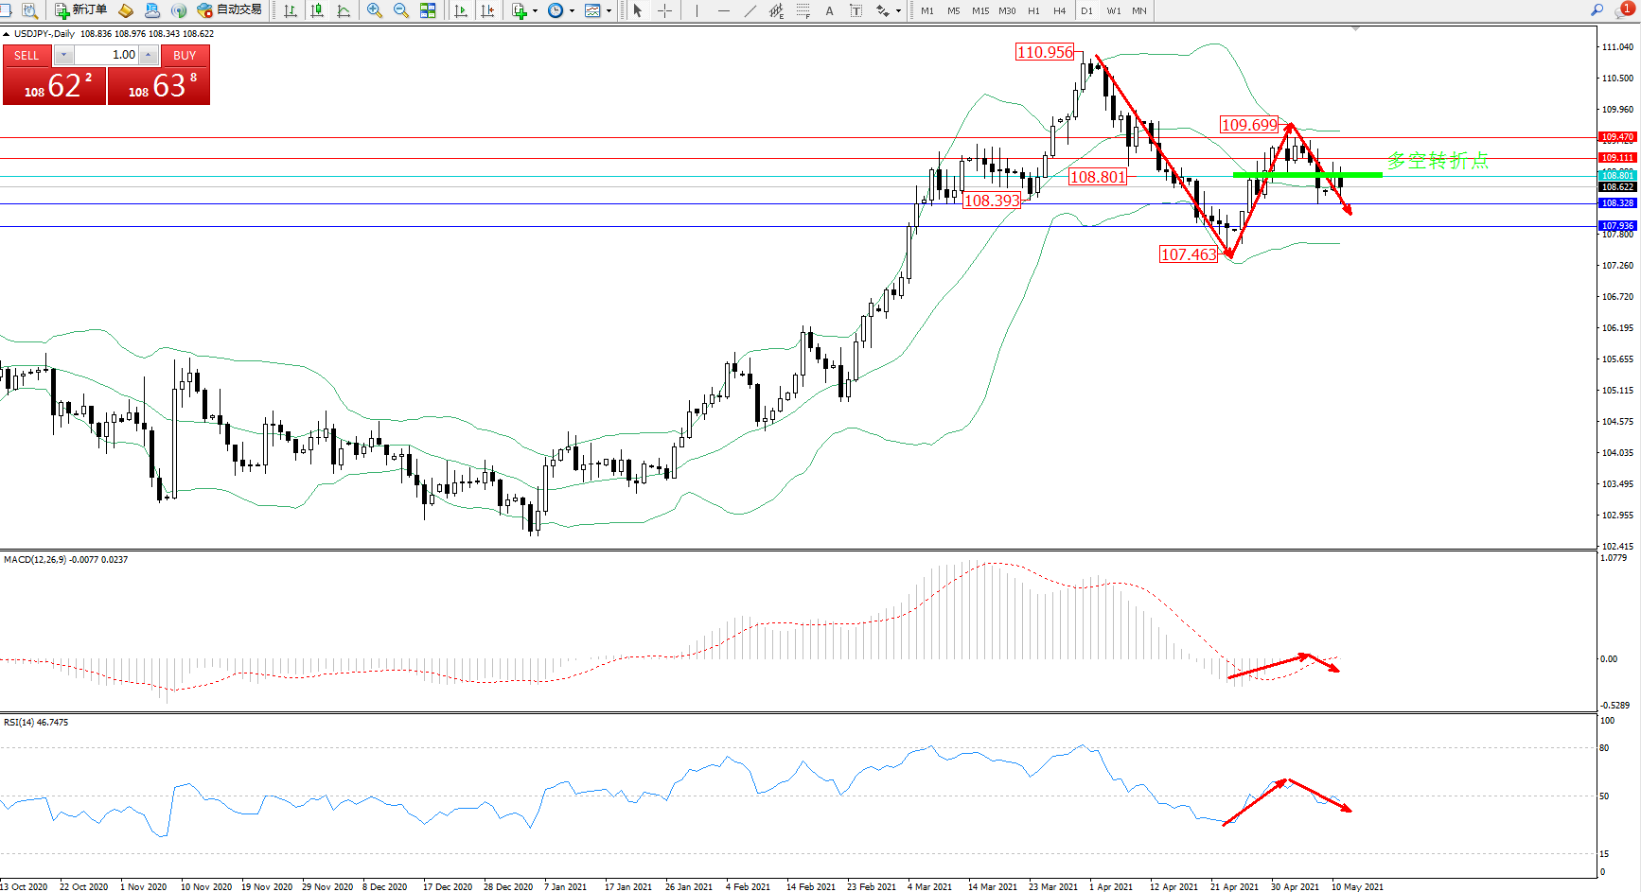The height and width of the screenshot is (892, 1641).
Task: Select the horizontal line drawing tool
Action: tap(724, 10)
